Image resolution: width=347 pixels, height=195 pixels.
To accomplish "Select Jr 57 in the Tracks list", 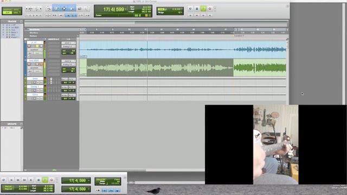I will point(13,25).
